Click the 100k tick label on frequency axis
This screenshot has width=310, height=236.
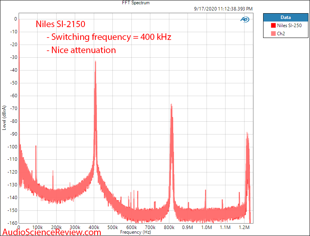[x=38, y=227]
